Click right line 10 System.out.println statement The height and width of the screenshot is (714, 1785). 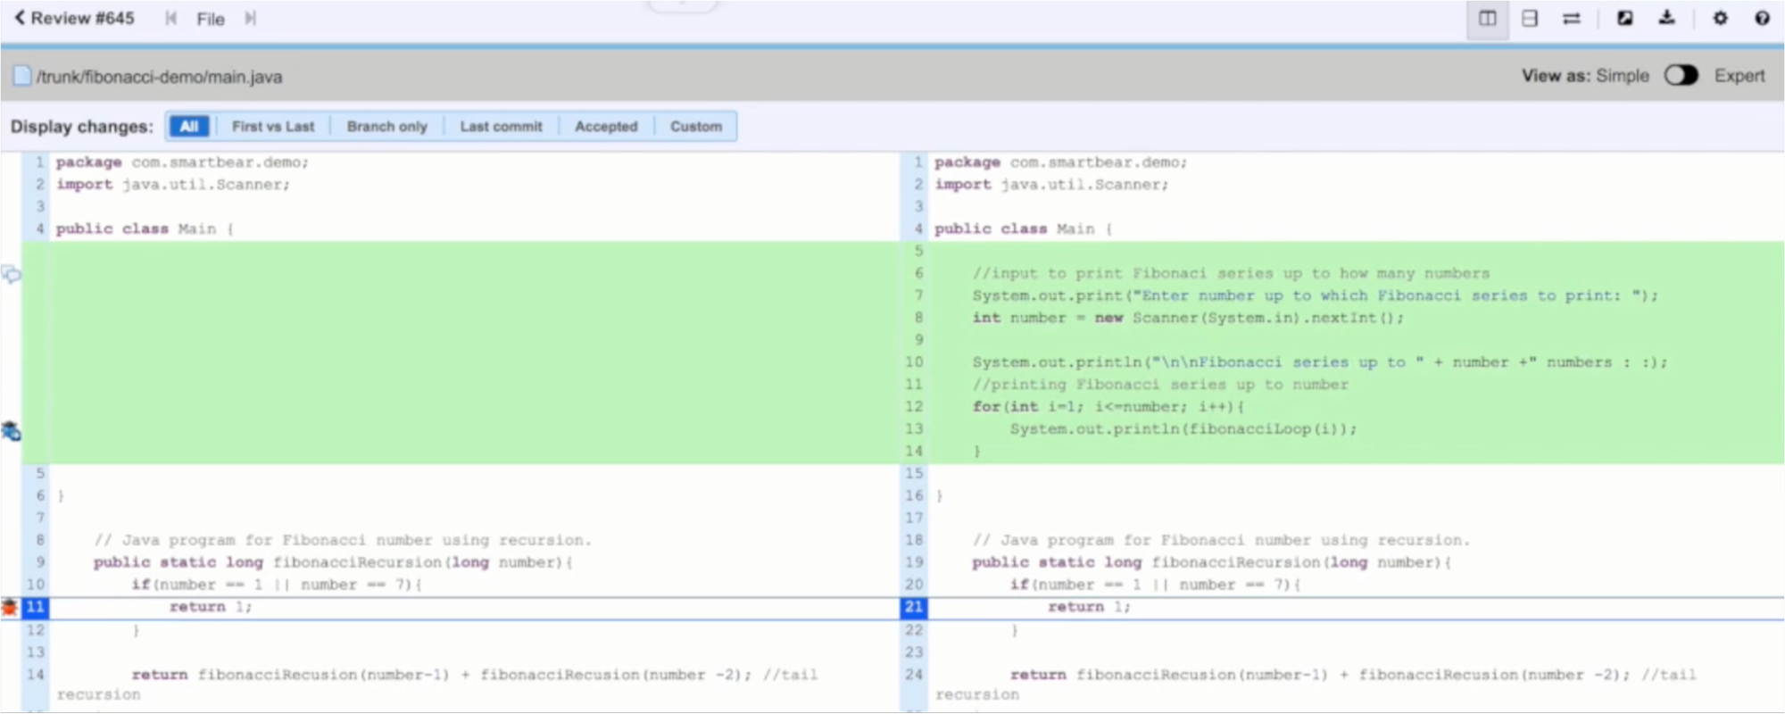pos(1319,362)
